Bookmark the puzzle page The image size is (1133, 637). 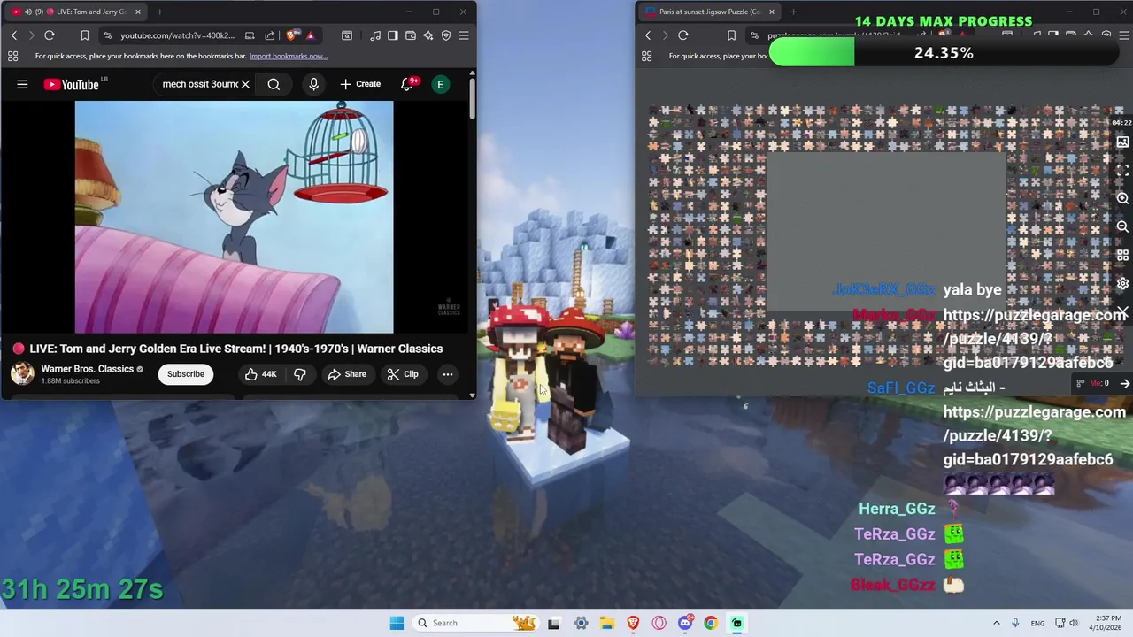coord(731,35)
